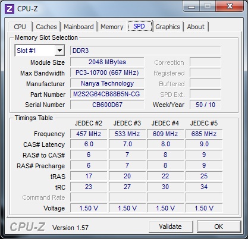Select the PC3-10700 (667 MHz) bandwidth value
The image size is (248, 239).
point(107,73)
